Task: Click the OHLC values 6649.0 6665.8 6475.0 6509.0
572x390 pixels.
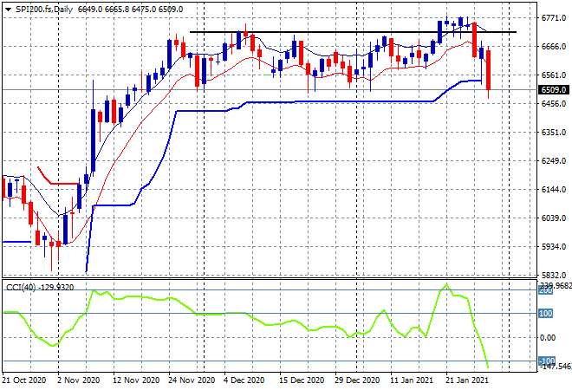Action: [130, 10]
